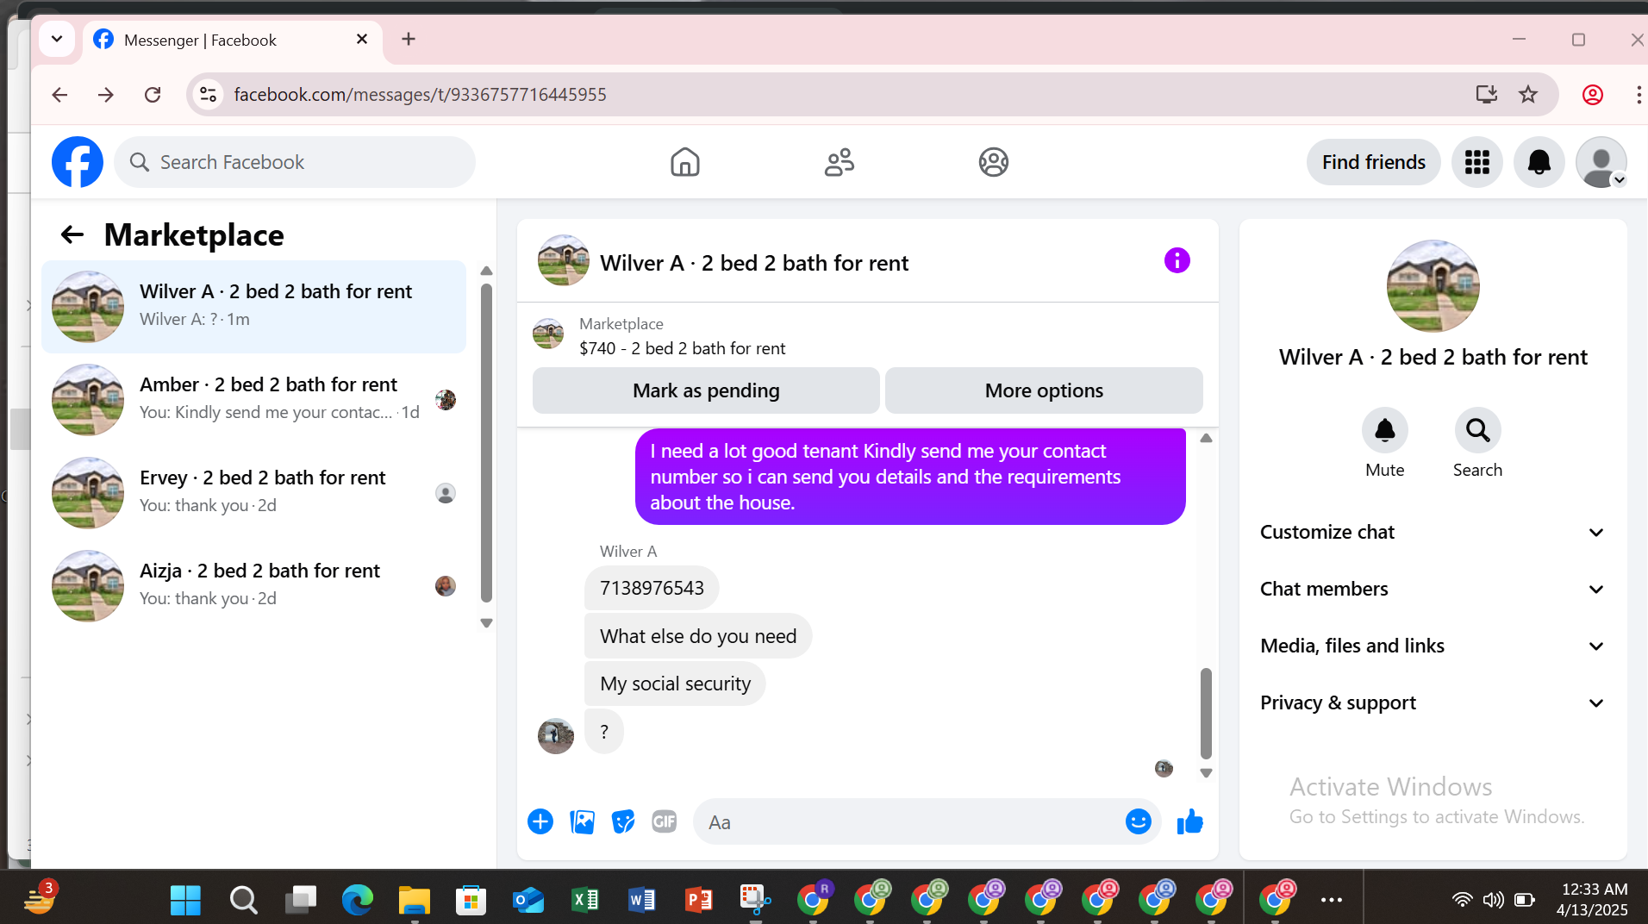
Task: Click Mark as pending button
Action: (706, 390)
